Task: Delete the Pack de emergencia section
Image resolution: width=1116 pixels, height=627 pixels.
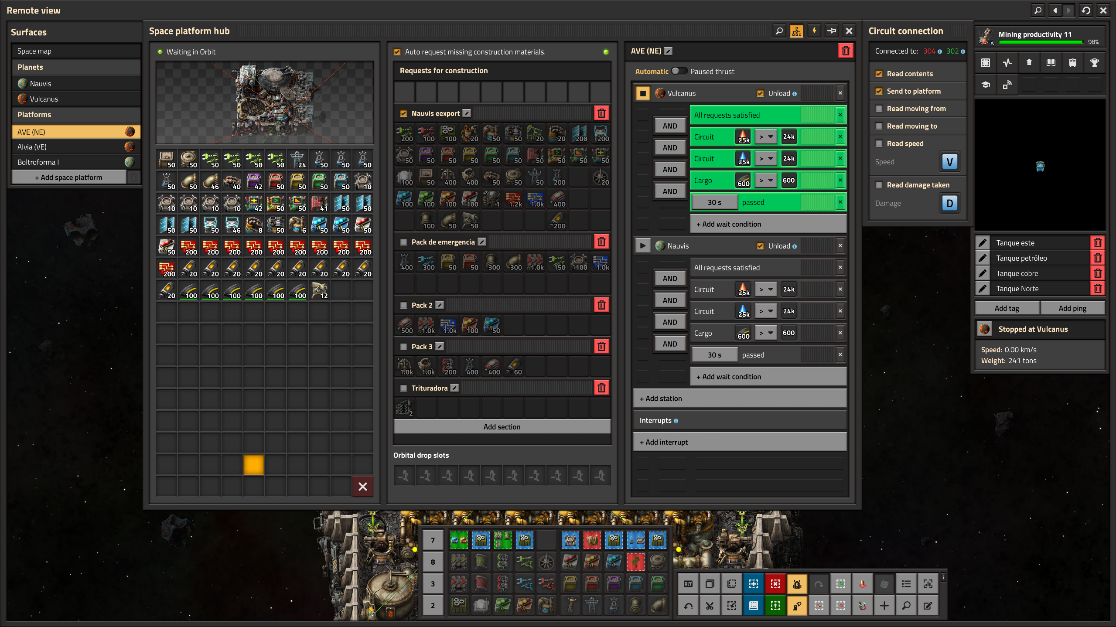Action: (601, 242)
